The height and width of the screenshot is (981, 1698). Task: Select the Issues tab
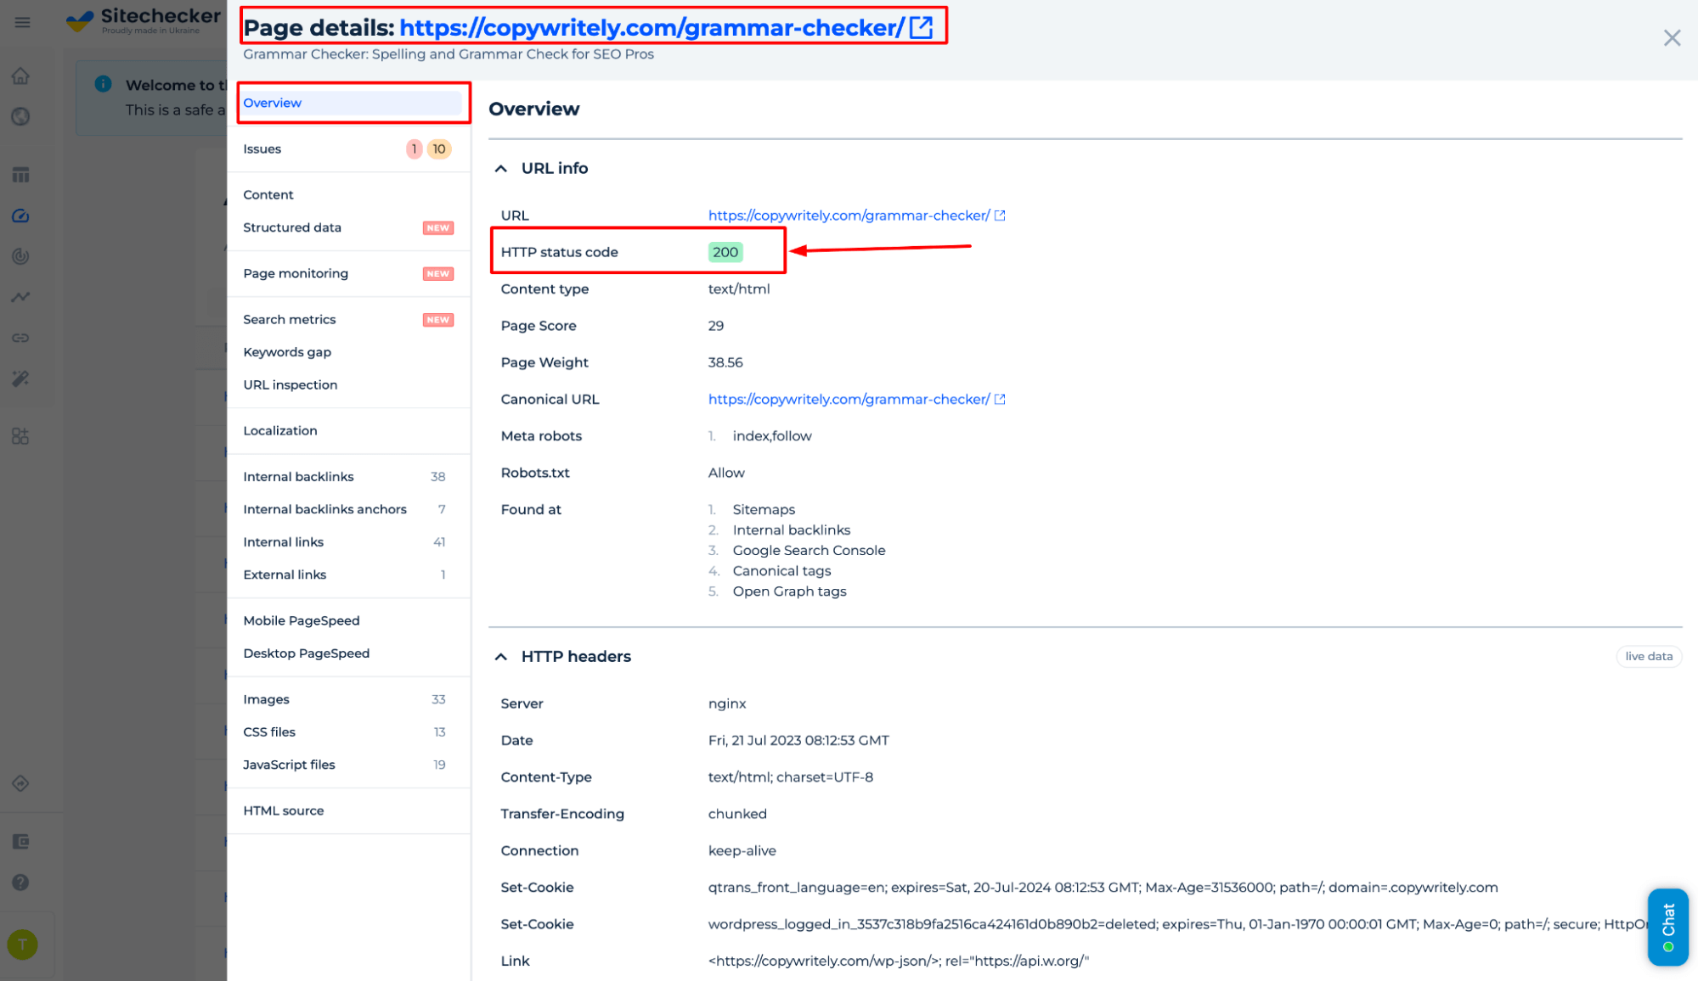tap(315, 149)
